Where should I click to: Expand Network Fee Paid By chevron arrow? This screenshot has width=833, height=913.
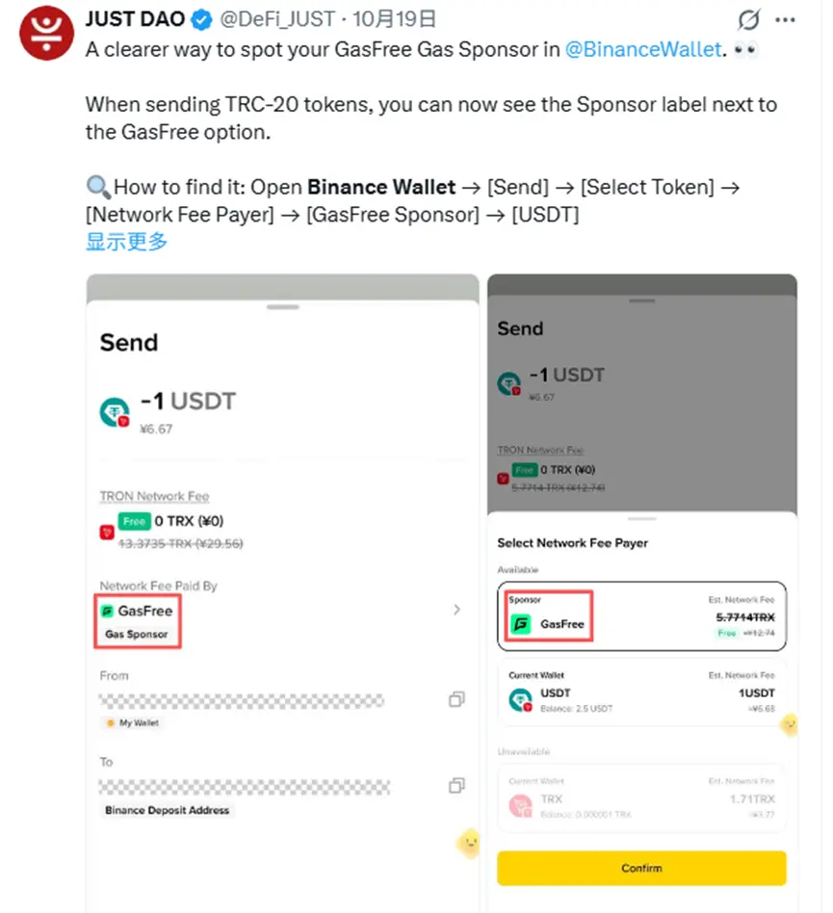457,610
